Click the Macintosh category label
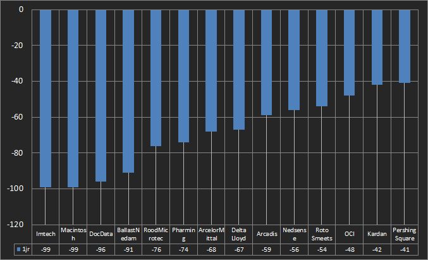Viewport: 428px width, 260px height. point(73,234)
